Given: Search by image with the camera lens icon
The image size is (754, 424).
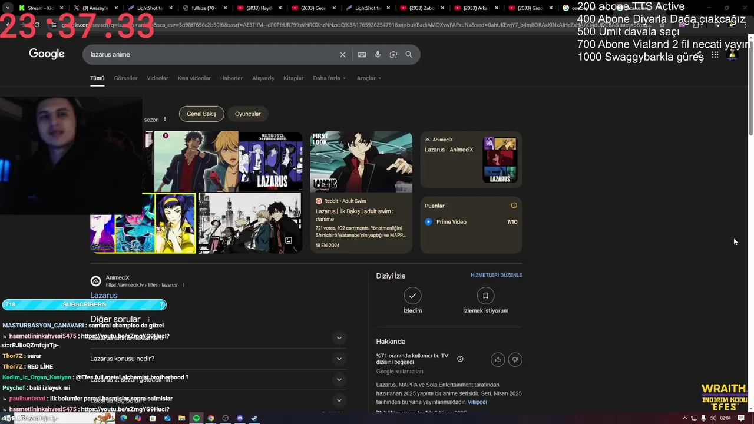Looking at the screenshot, I should coord(393,54).
